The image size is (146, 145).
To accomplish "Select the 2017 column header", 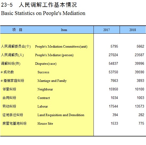I will pos(106,30).
